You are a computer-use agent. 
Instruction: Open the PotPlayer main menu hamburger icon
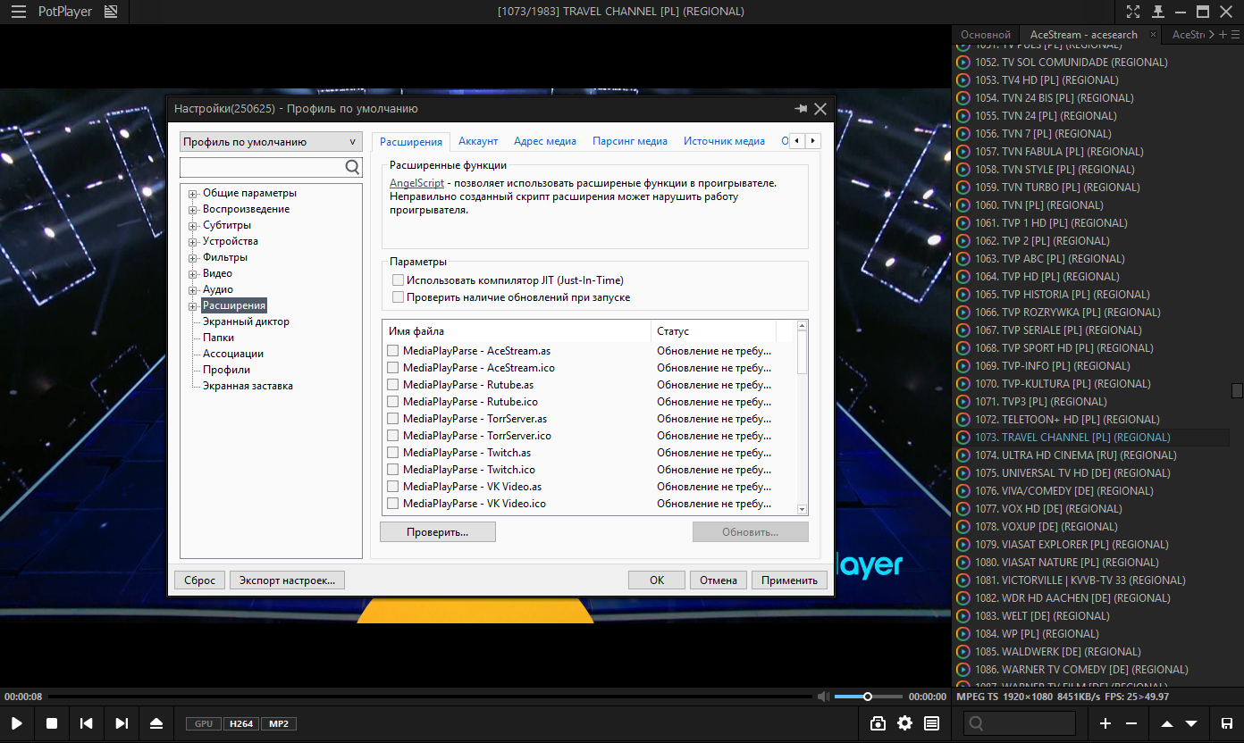[19, 12]
